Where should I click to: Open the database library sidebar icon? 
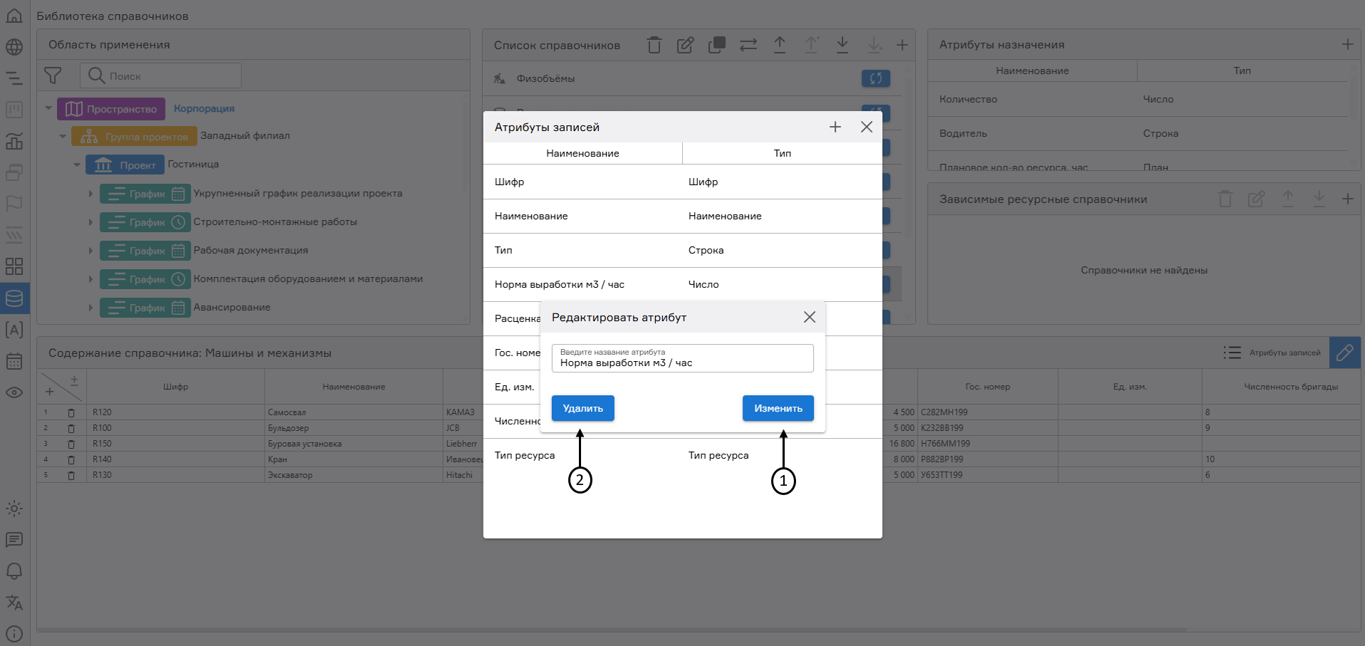click(x=14, y=298)
